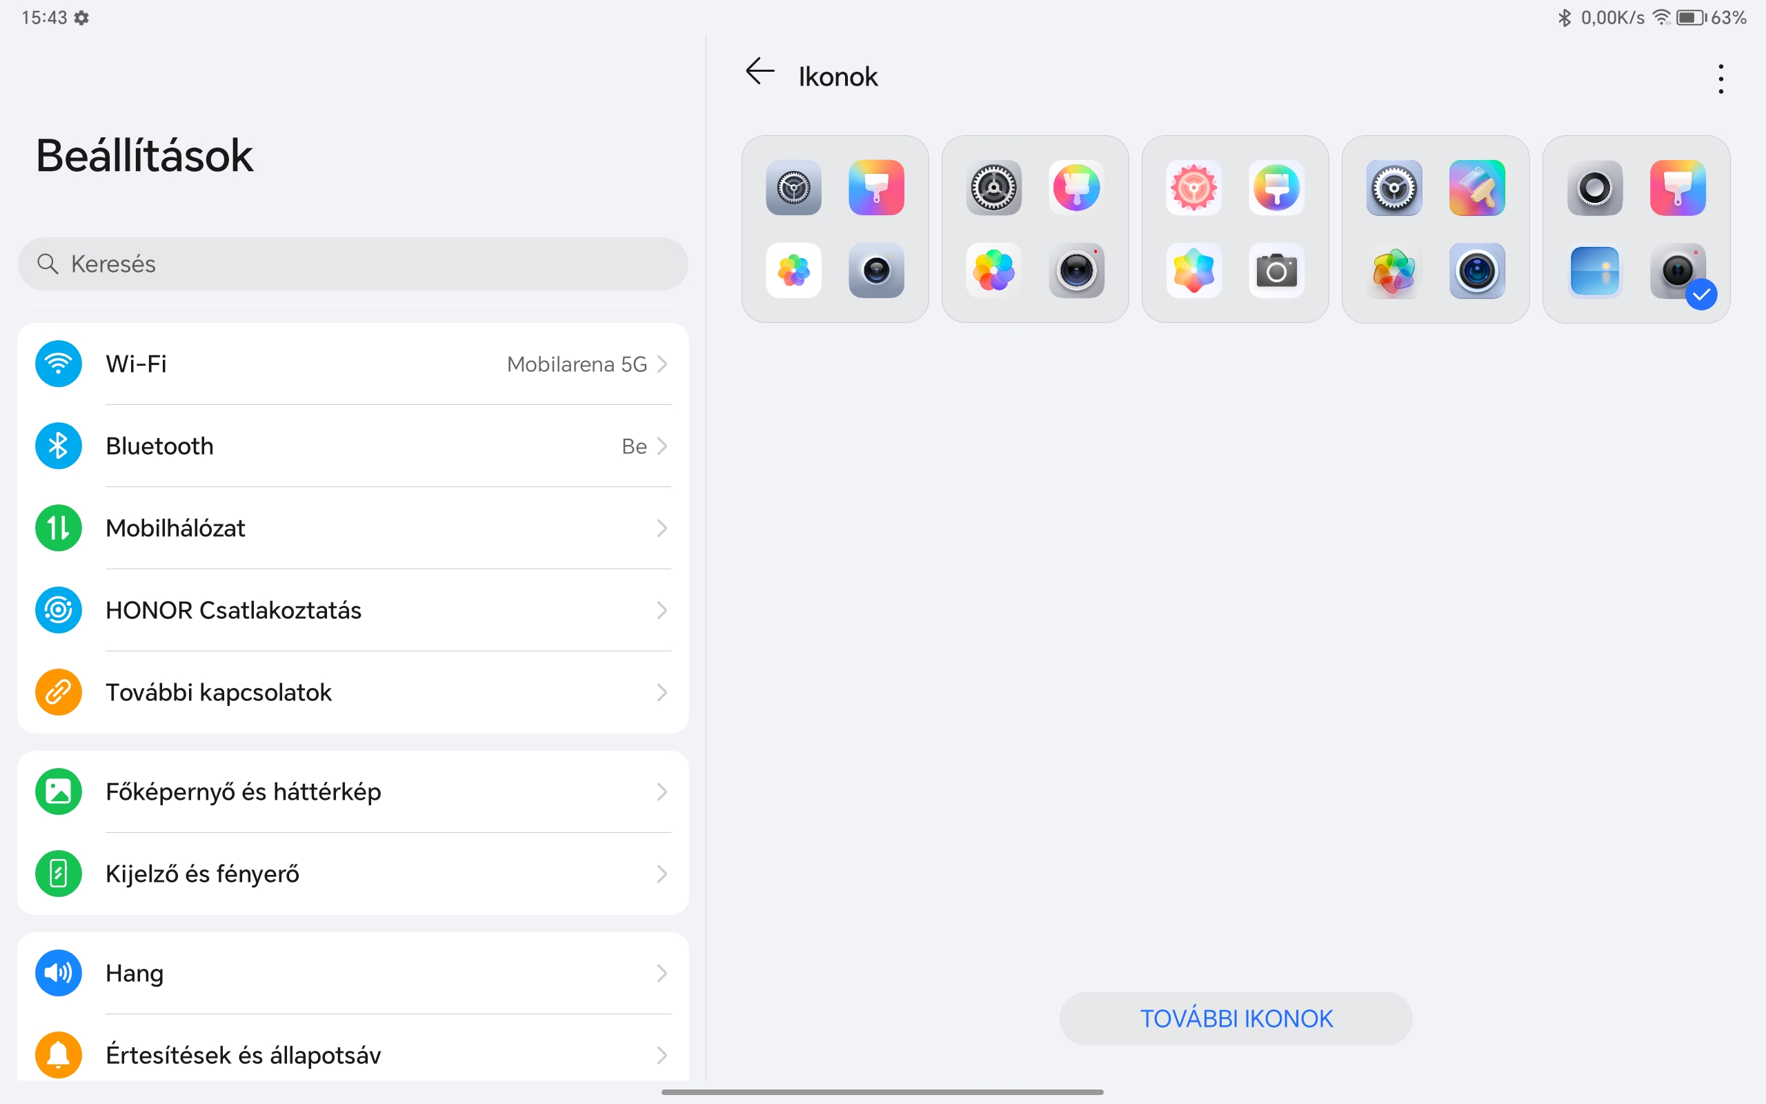Open Értesítések és állapotsáv via chevron

tap(662, 1054)
